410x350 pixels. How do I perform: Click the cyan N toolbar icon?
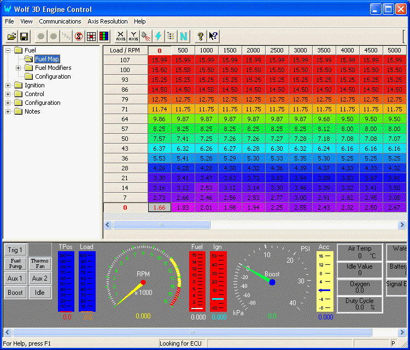point(184,37)
